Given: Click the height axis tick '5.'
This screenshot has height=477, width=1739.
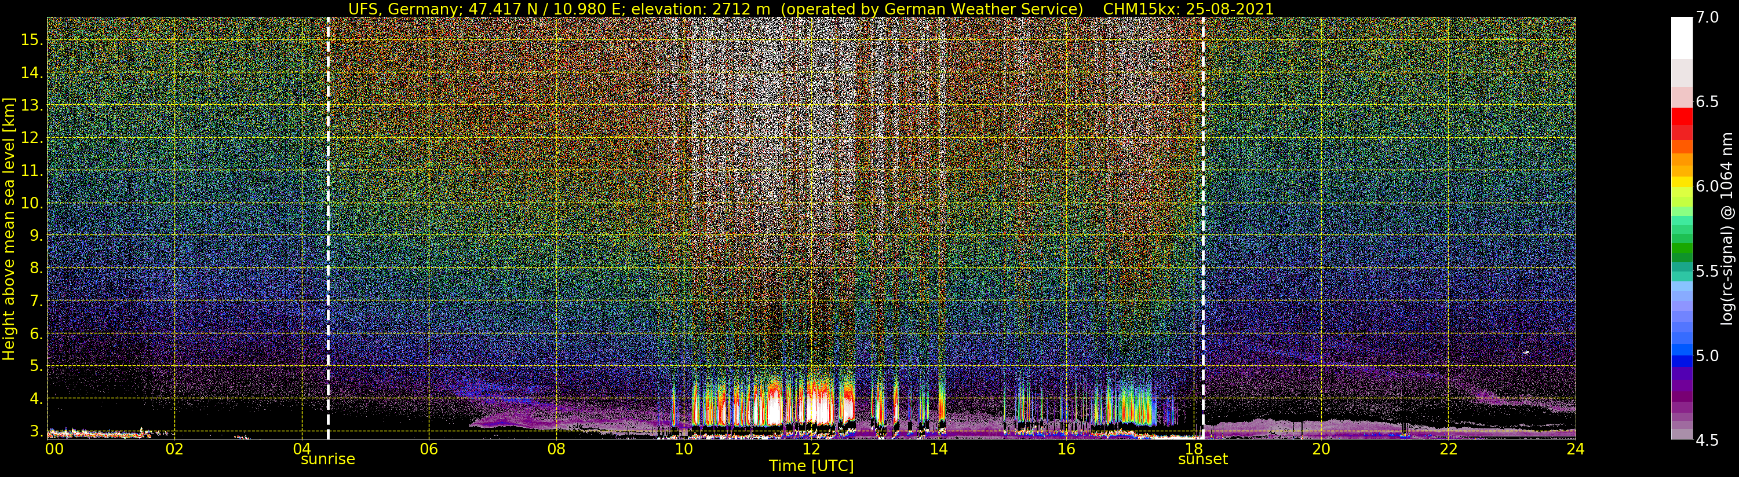Looking at the screenshot, I should (x=35, y=366).
